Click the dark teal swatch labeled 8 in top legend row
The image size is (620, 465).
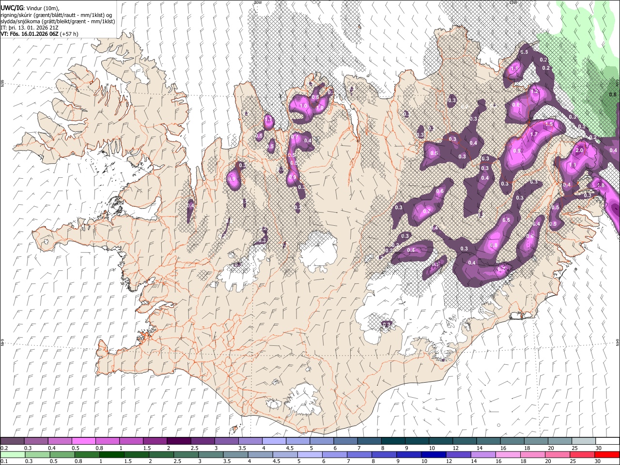point(393,441)
